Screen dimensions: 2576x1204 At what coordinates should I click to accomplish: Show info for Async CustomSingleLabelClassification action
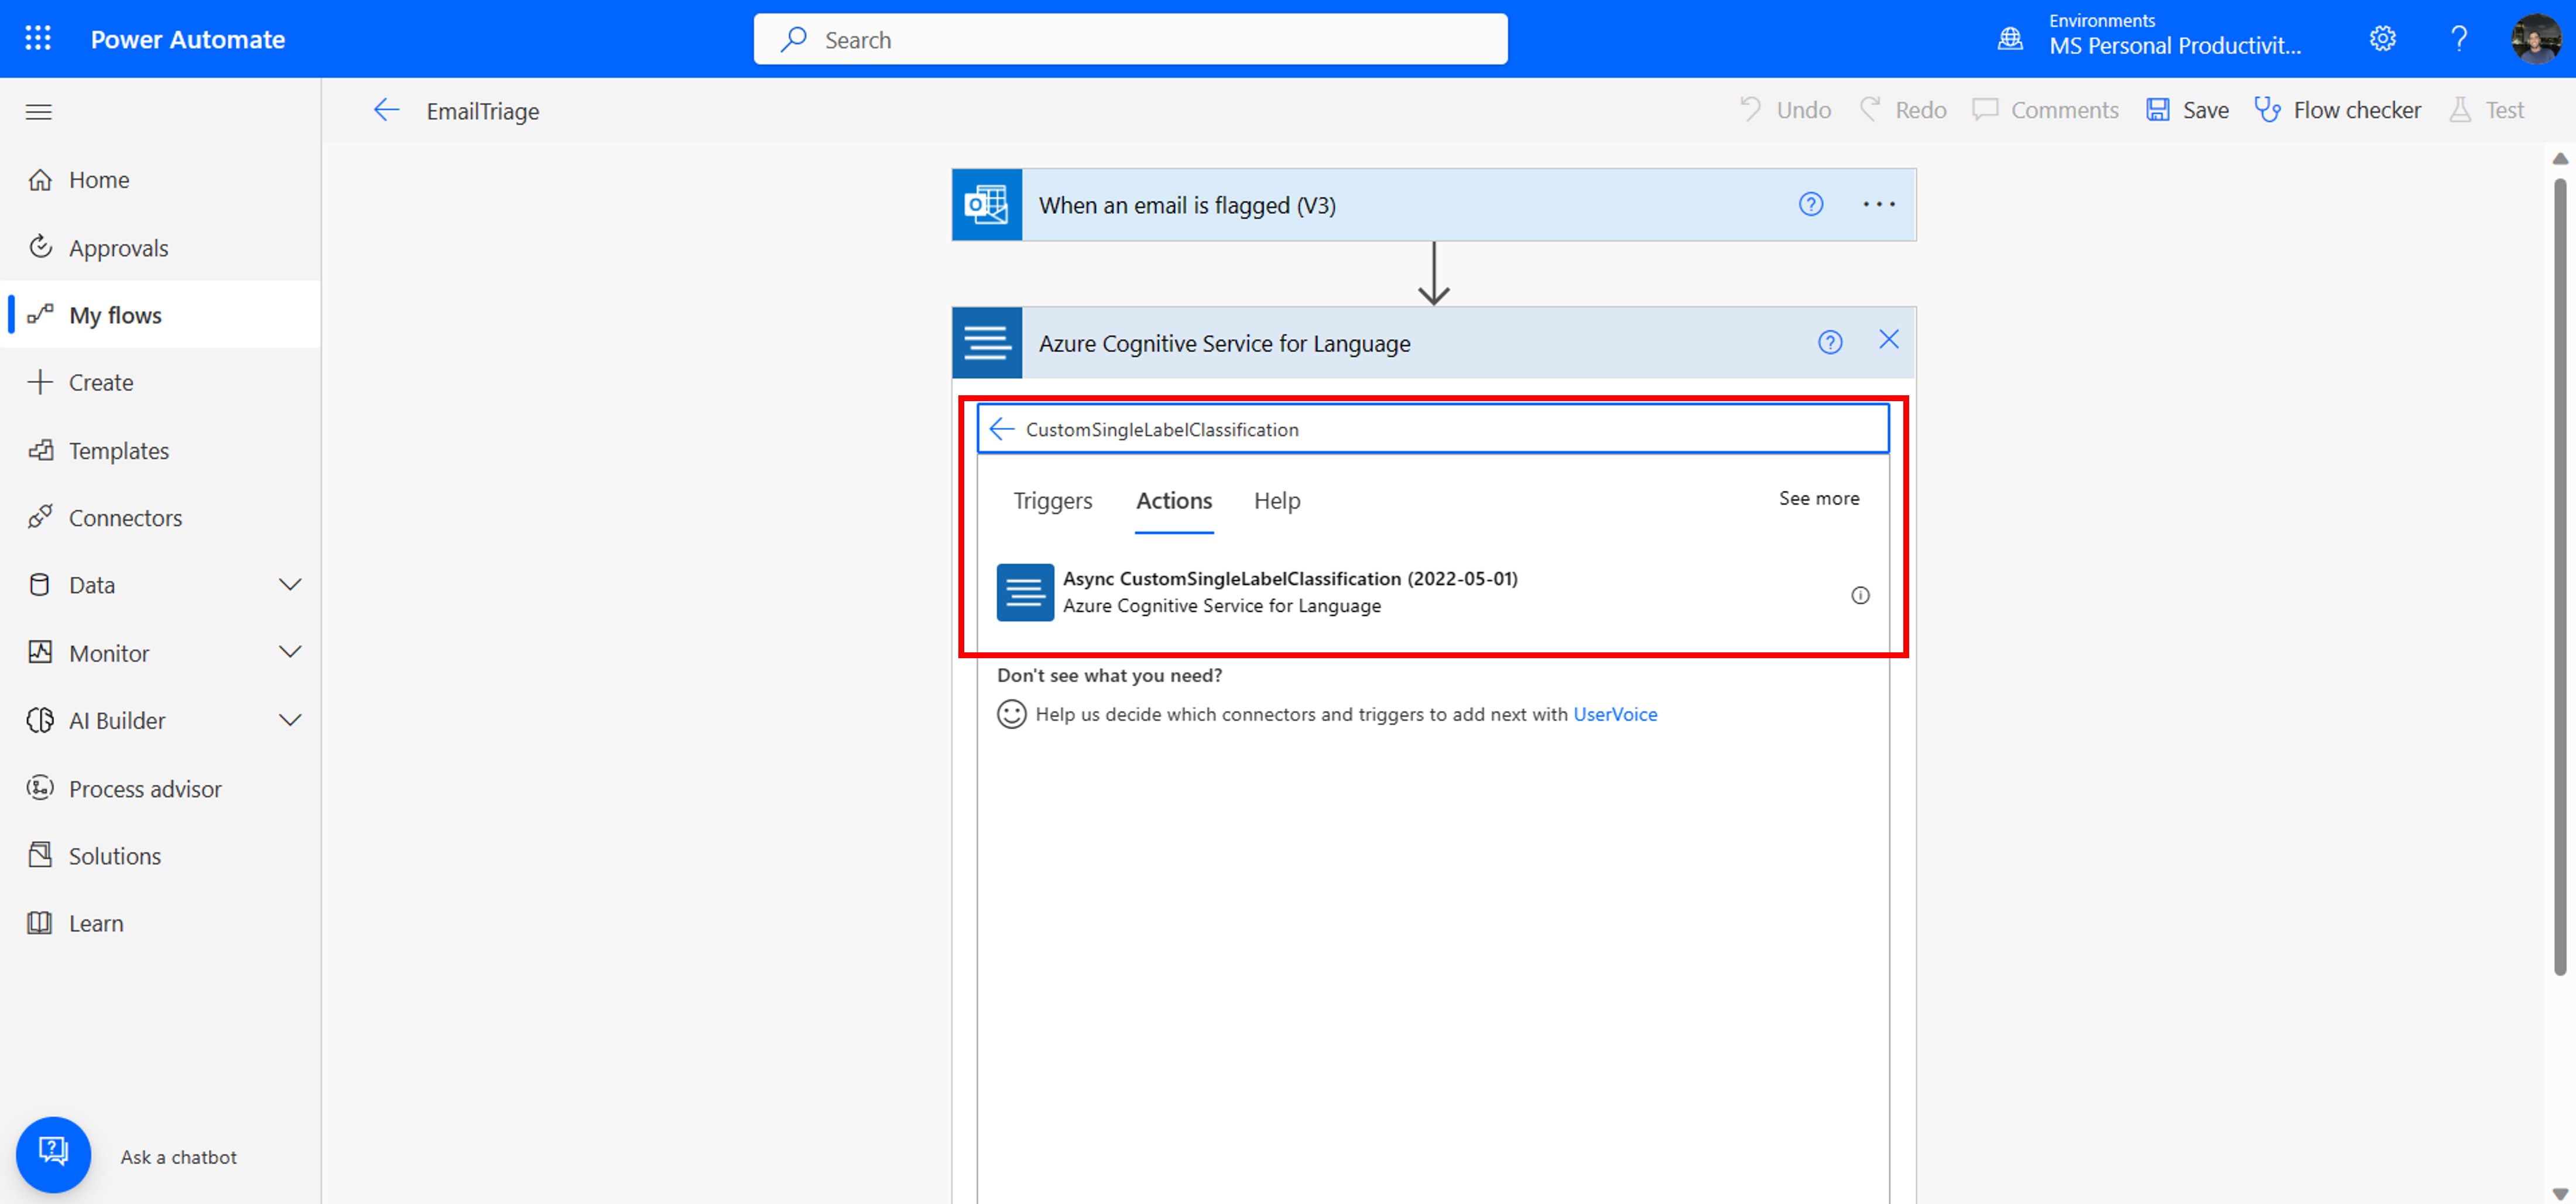coord(1859,595)
